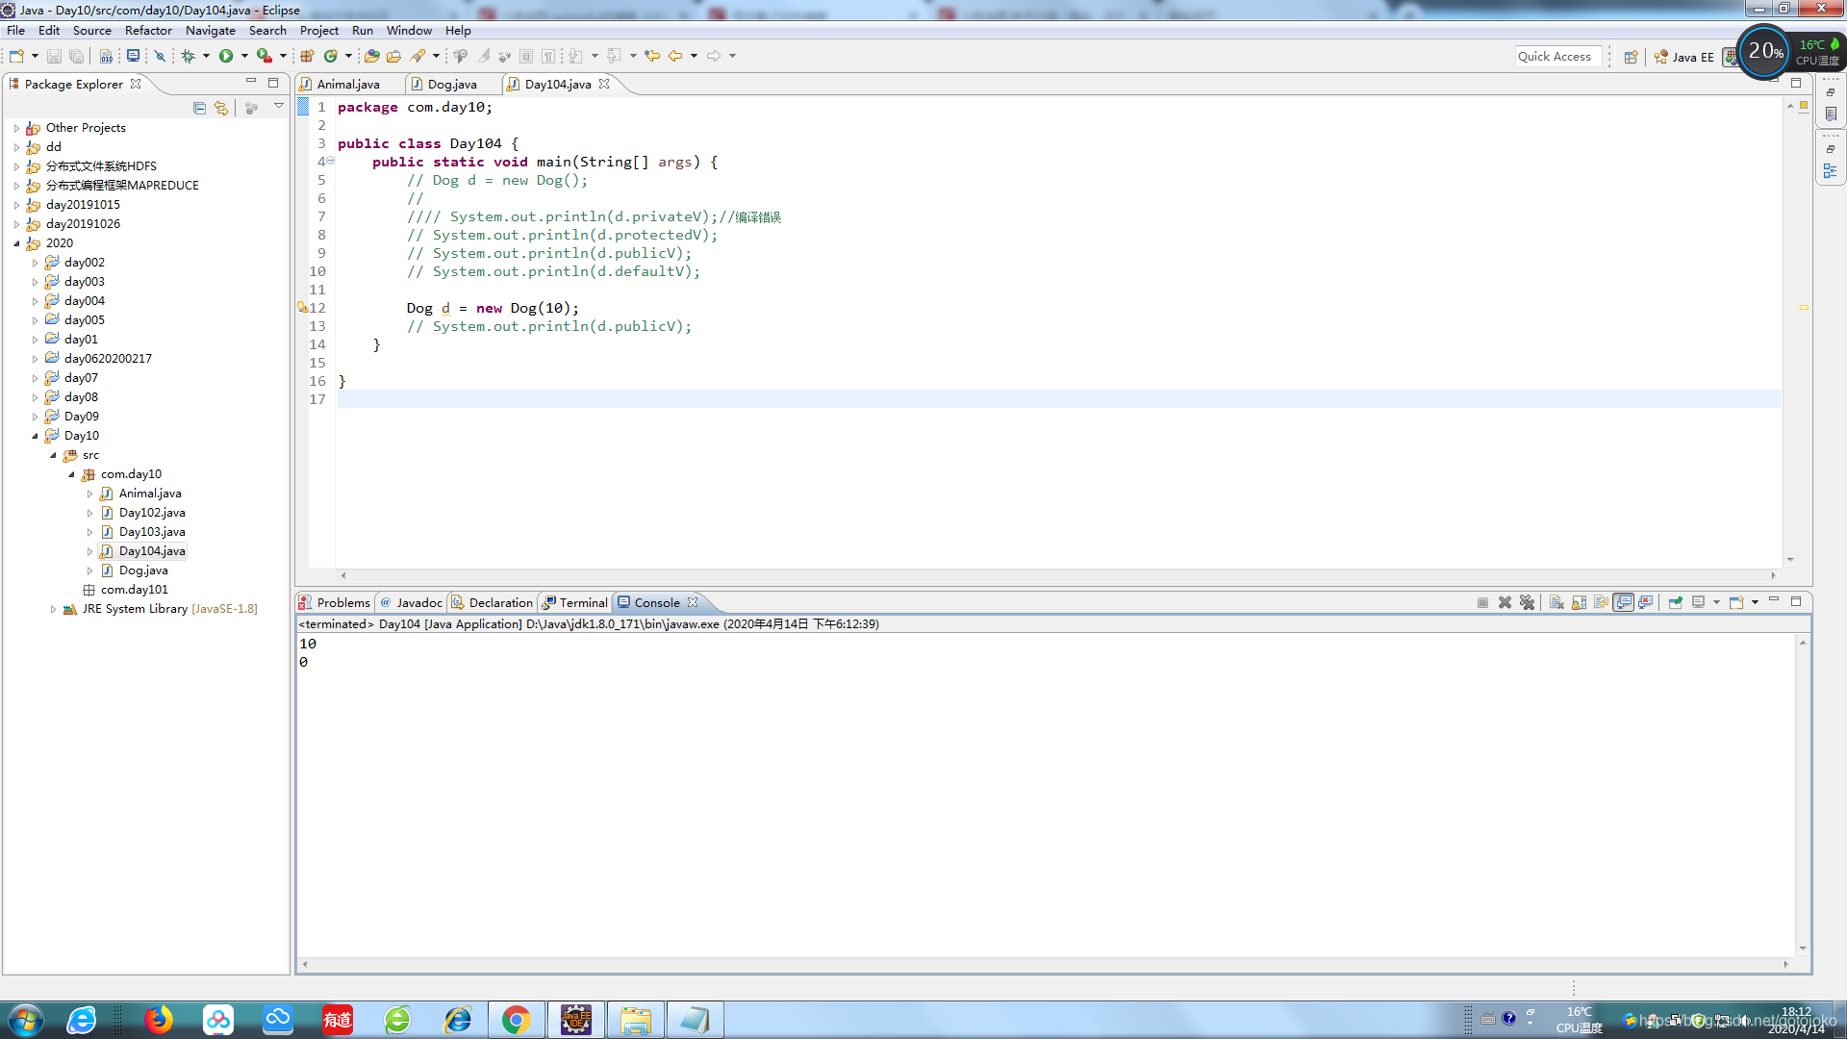Screen dimensions: 1847x1039
Task: Remove Launch in Console toolbar
Action: [x=1505, y=602]
